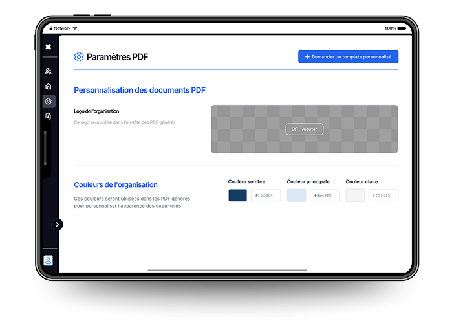Go to the home icon in the sidebar
Image resolution: width=454 pixels, height=334 pixels.
tap(49, 86)
